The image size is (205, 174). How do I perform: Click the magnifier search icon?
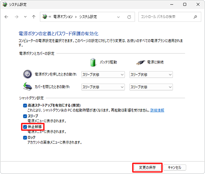tap(195, 17)
